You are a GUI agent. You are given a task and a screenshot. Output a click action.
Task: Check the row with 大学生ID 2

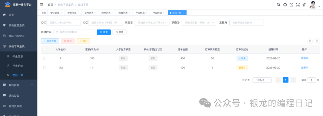click(45, 58)
